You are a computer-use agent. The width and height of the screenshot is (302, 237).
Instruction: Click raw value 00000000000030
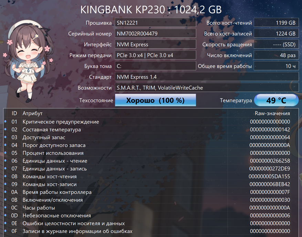270,200
